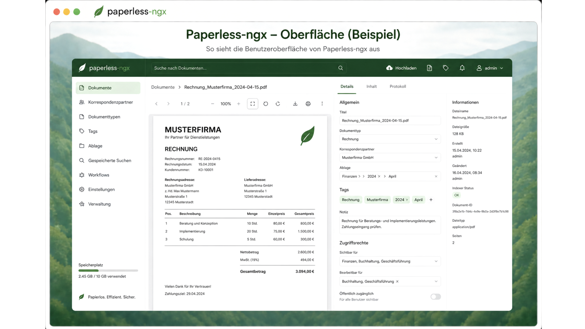585x329 pixels.
Task: Click the Musterfirma tag chip
Action: pos(377,200)
